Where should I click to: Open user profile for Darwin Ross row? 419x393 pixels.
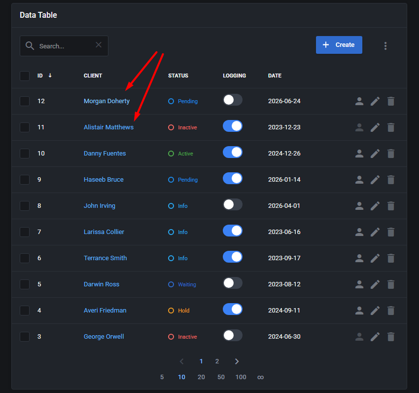[359, 284]
